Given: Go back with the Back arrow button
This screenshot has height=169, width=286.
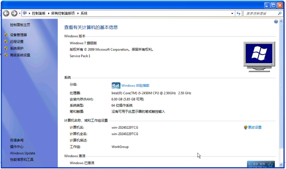Looking at the screenshot, I should click(6, 13).
